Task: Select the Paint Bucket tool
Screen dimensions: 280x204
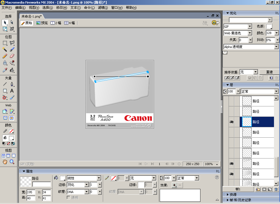Action: [12, 70]
